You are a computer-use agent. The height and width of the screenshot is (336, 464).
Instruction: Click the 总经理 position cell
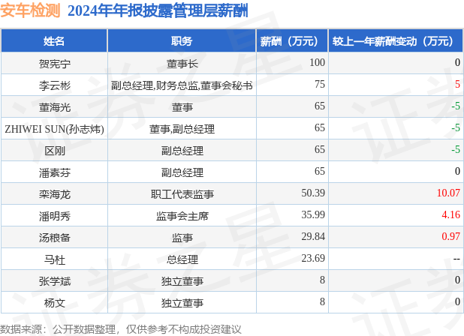pyautogui.click(x=182, y=259)
